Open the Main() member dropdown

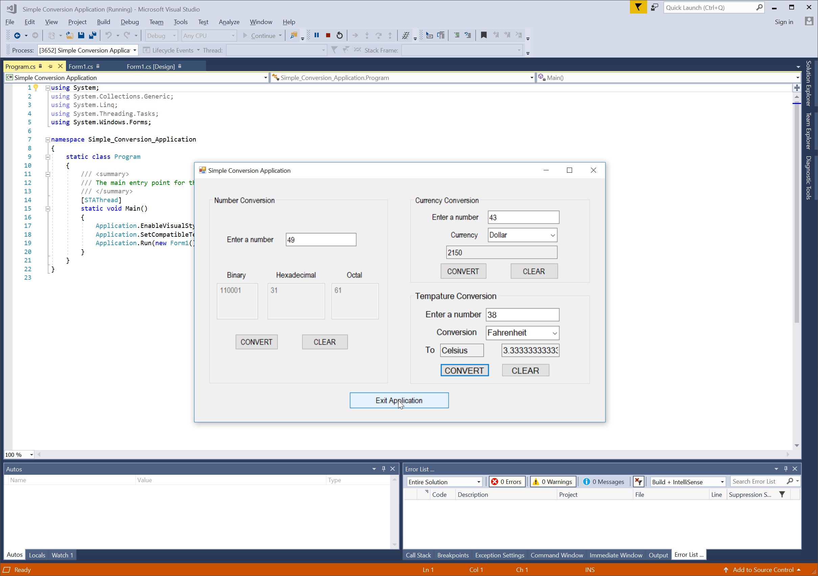click(x=669, y=78)
